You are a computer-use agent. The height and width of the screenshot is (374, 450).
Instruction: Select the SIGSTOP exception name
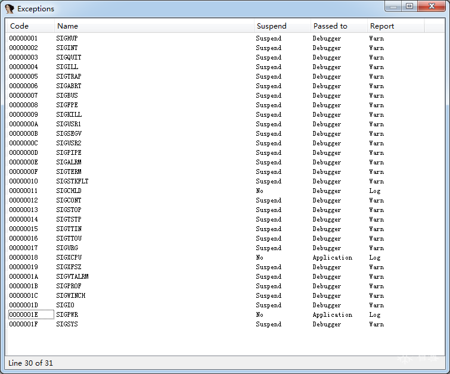[69, 210]
